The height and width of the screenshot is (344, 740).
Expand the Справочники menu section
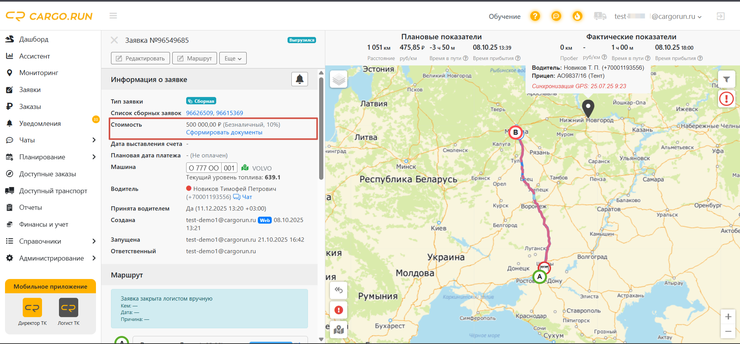[x=50, y=241]
